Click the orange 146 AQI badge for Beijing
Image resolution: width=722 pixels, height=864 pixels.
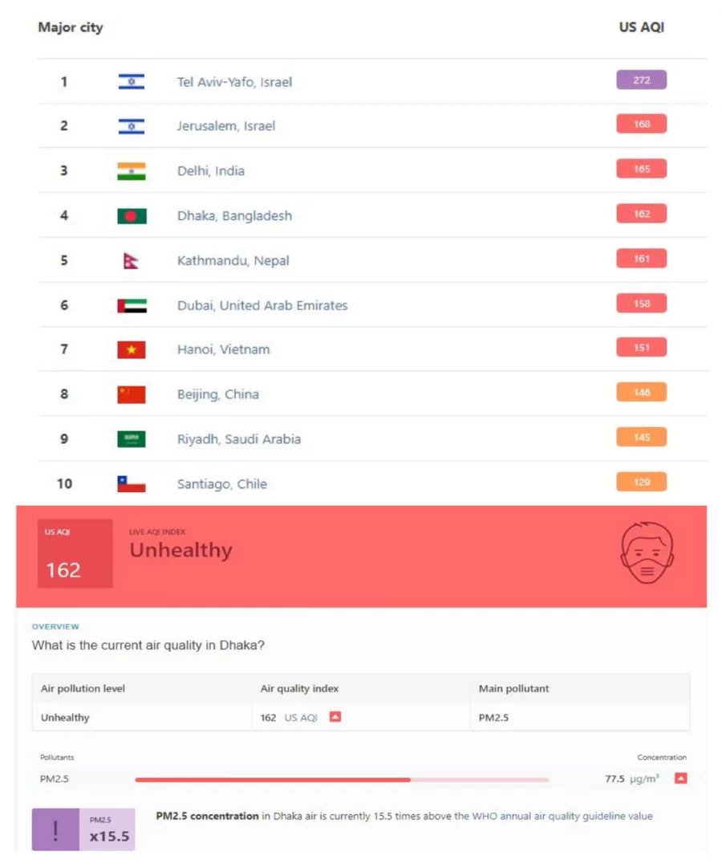(x=641, y=393)
